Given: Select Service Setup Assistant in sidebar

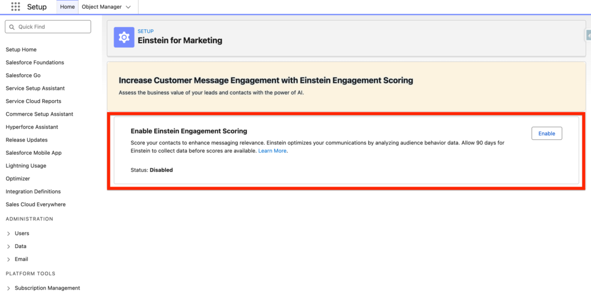Looking at the screenshot, I should (35, 88).
